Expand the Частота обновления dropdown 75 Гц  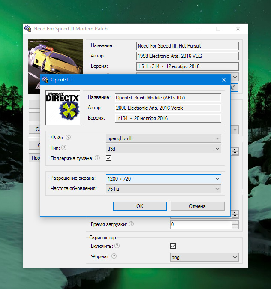coord(163,189)
